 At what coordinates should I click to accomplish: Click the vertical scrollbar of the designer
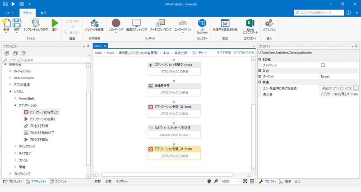253,136
